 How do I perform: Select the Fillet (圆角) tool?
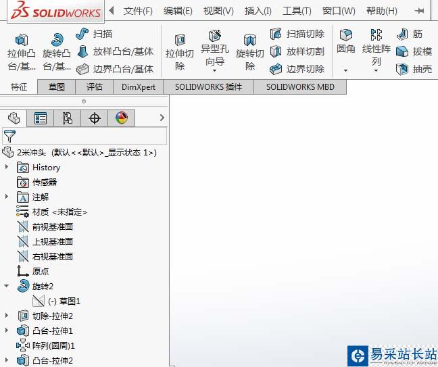[346, 41]
